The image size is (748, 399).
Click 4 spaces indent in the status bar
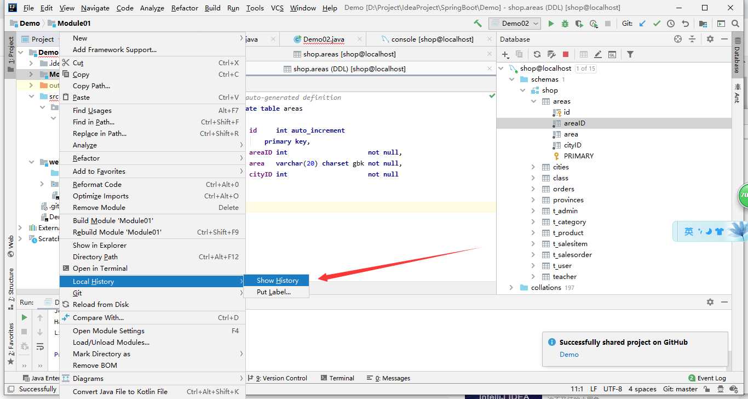tap(642, 389)
